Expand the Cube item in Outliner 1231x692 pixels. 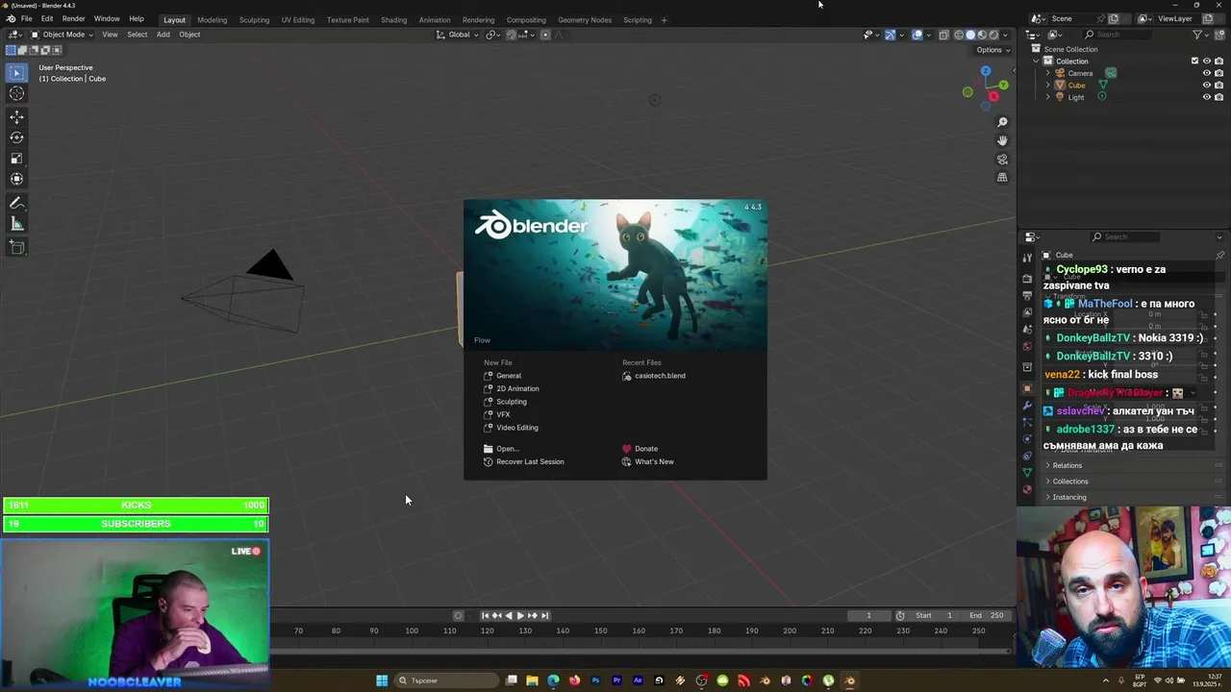(1047, 85)
